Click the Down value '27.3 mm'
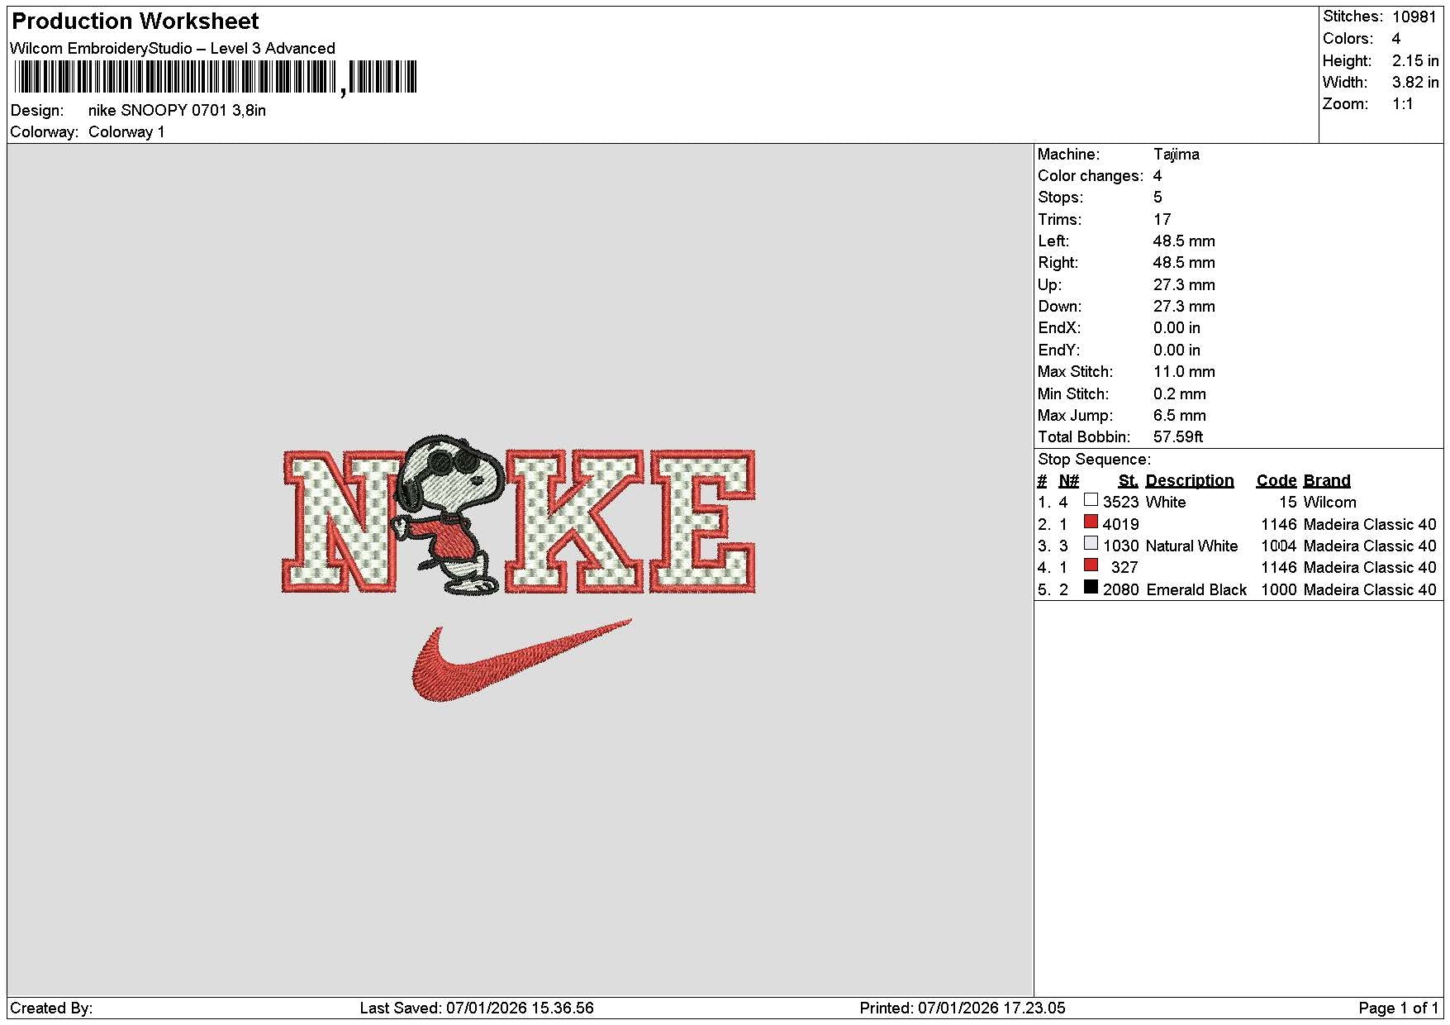This screenshot has height=1025, width=1450. coord(1184,307)
